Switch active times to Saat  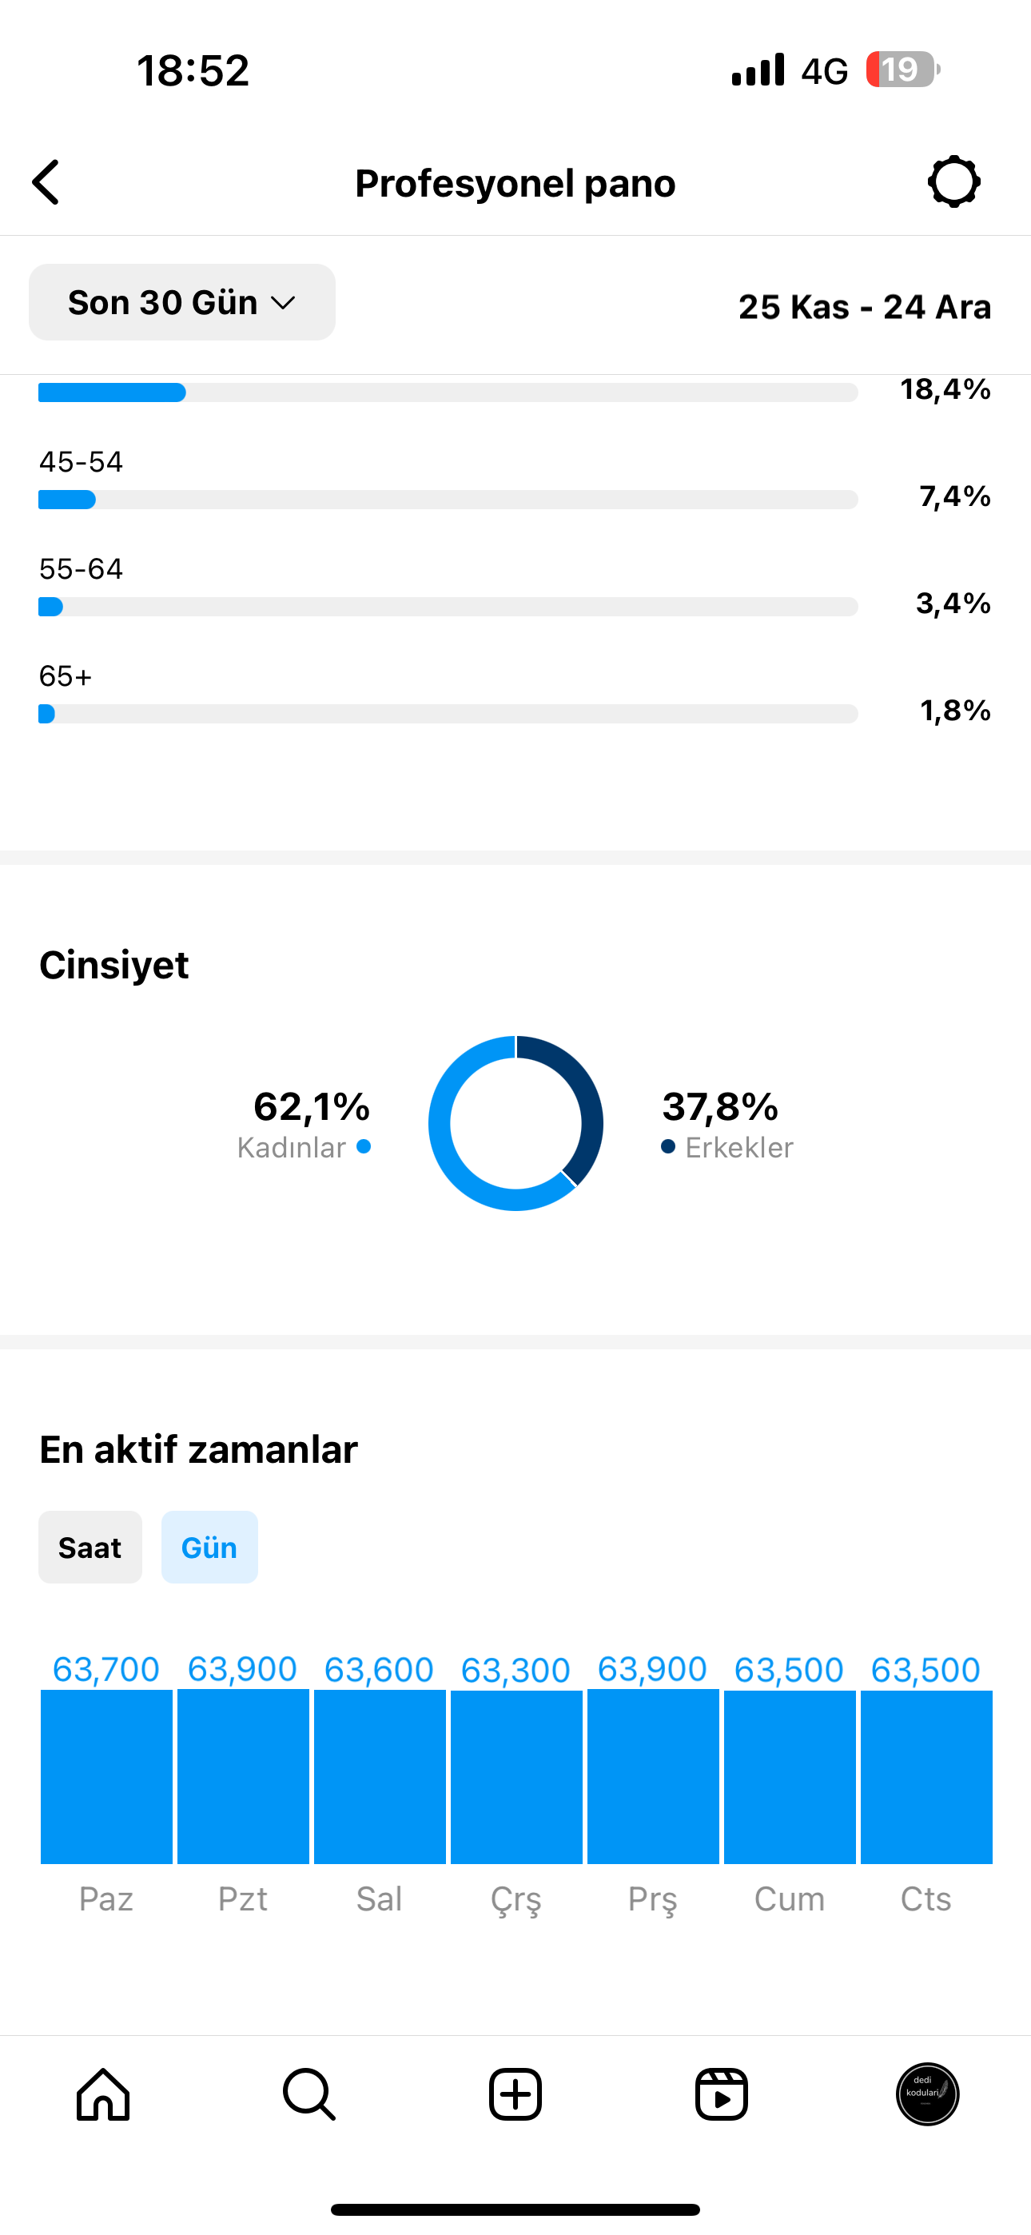tap(90, 1547)
